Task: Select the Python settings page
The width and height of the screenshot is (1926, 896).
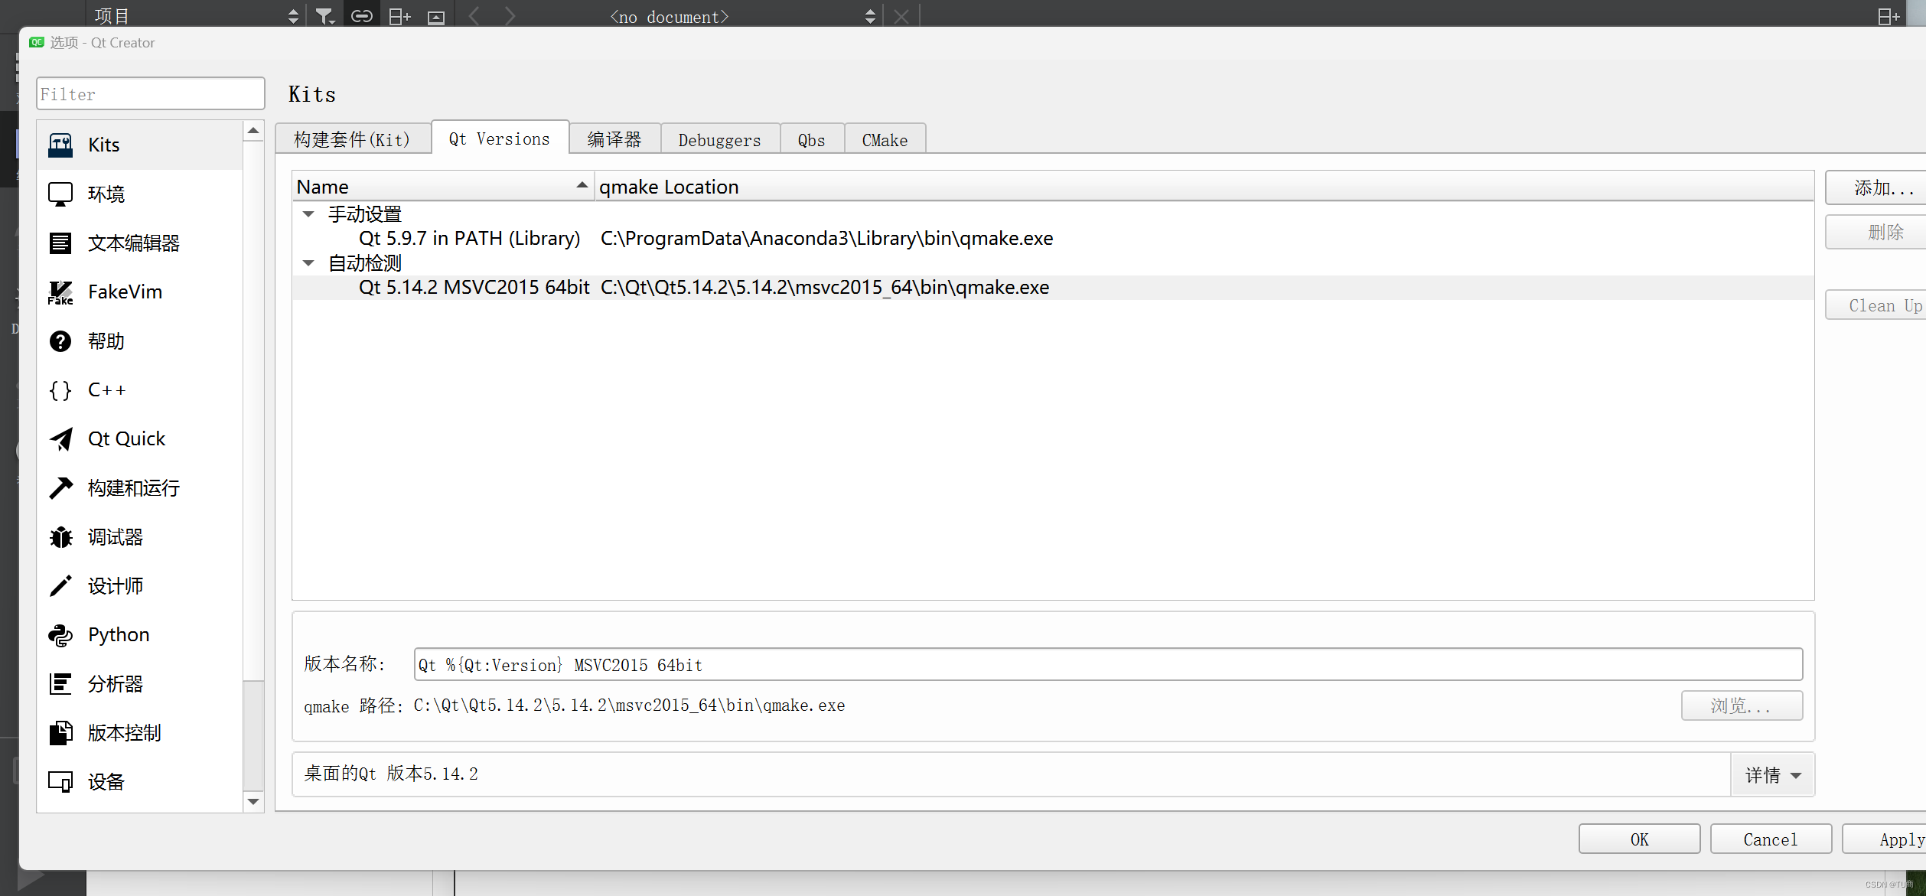Action: pos(118,634)
